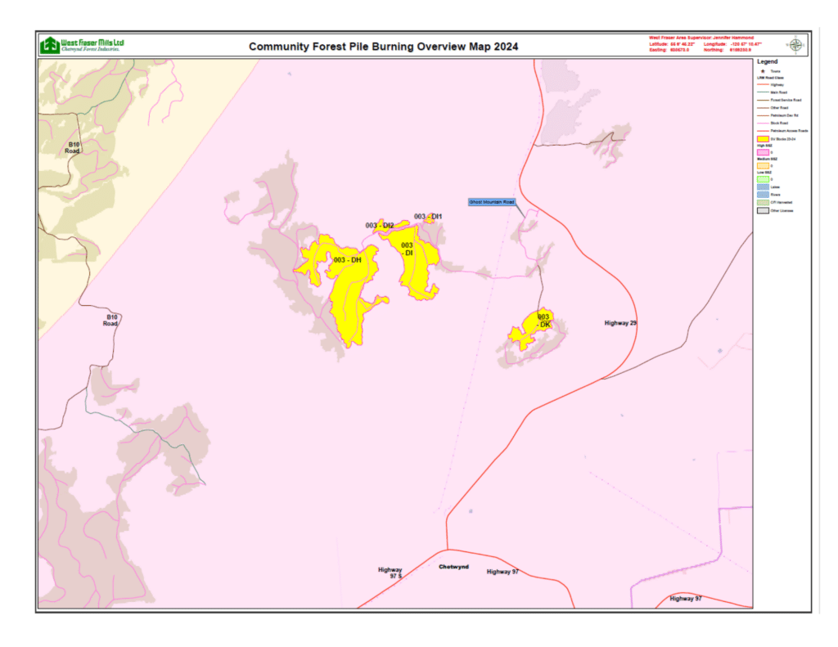Click the West Fraser Mills tree logo
This screenshot has width=838, height=647.
point(51,45)
